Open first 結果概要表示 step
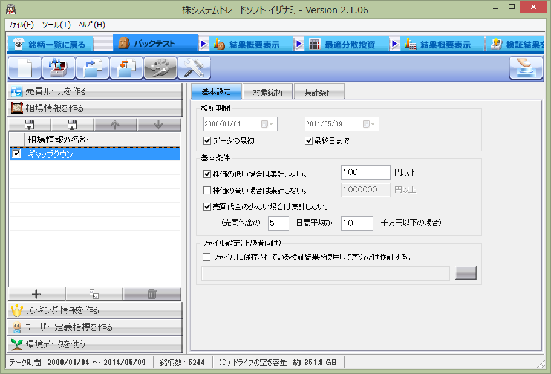Screen dimensions: 551x374 point(251,45)
